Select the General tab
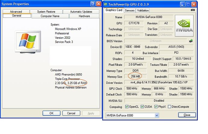 point(17,16)
